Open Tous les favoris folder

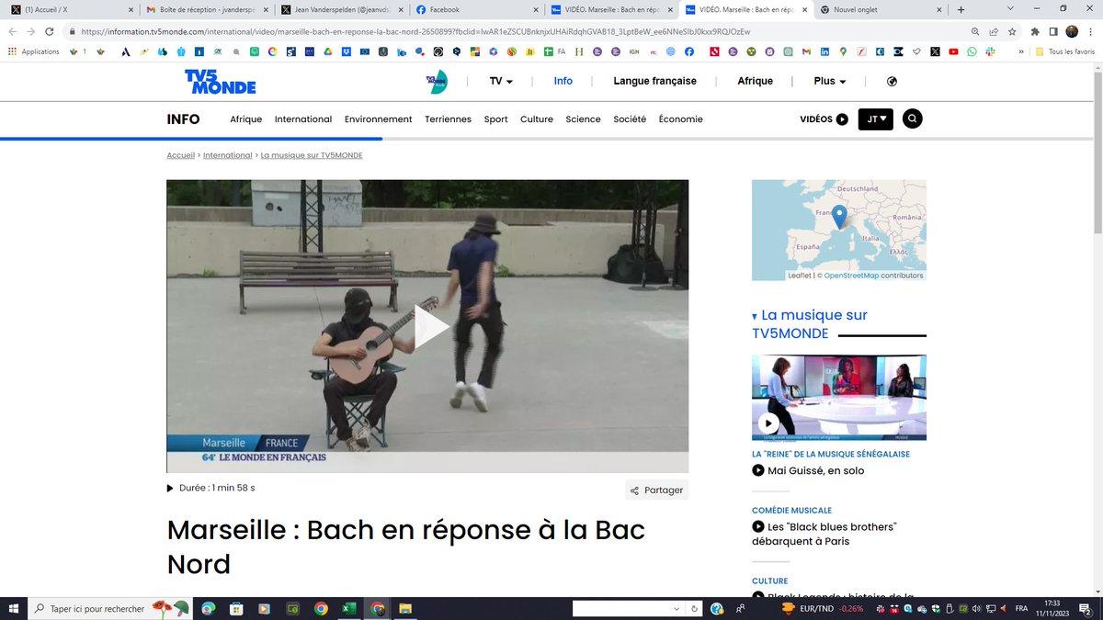click(x=1065, y=51)
